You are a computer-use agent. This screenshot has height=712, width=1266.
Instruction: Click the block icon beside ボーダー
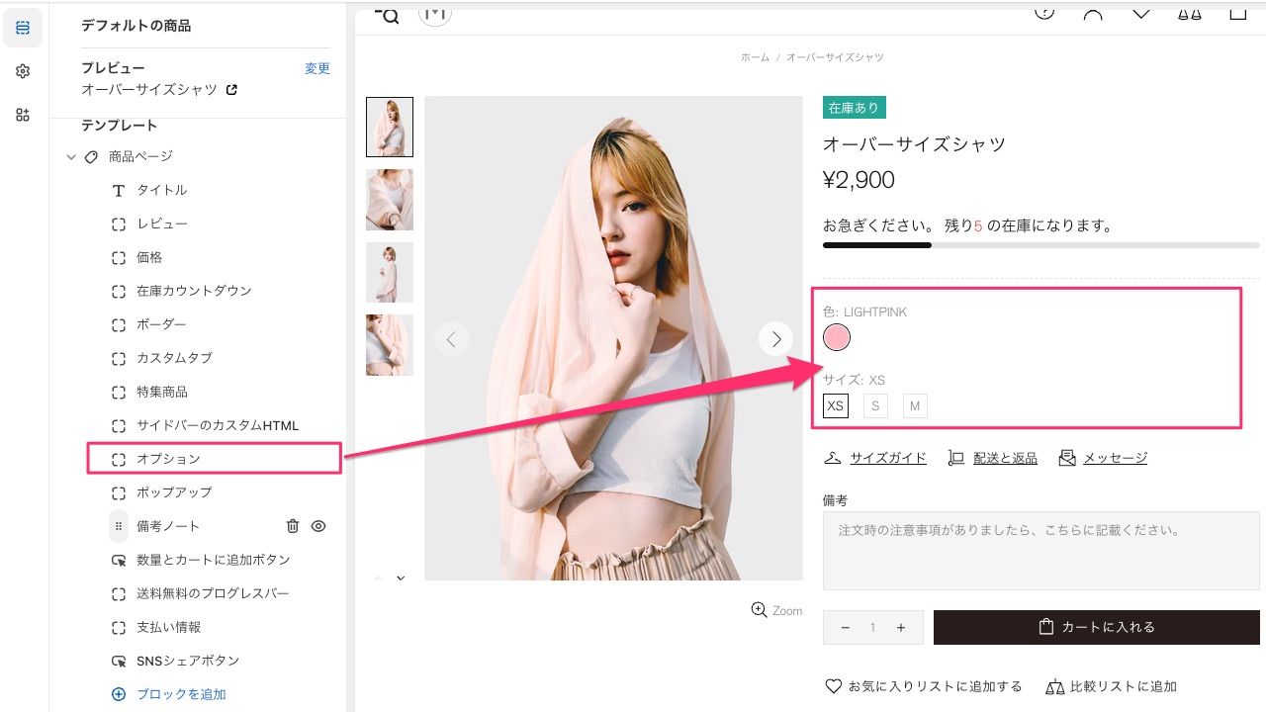(119, 324)
